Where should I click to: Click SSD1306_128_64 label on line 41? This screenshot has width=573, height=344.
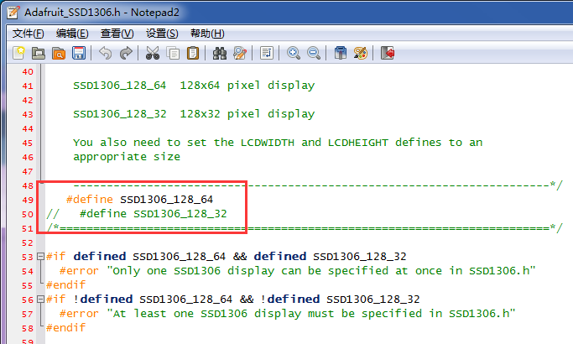tap(120, 86)
